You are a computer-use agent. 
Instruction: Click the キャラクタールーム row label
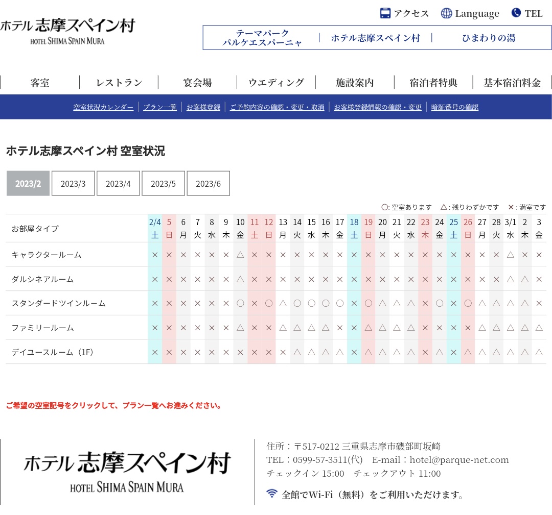47,255
